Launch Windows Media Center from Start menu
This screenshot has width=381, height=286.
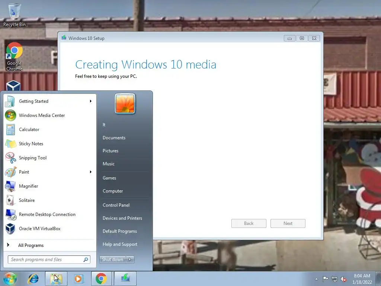50,115
